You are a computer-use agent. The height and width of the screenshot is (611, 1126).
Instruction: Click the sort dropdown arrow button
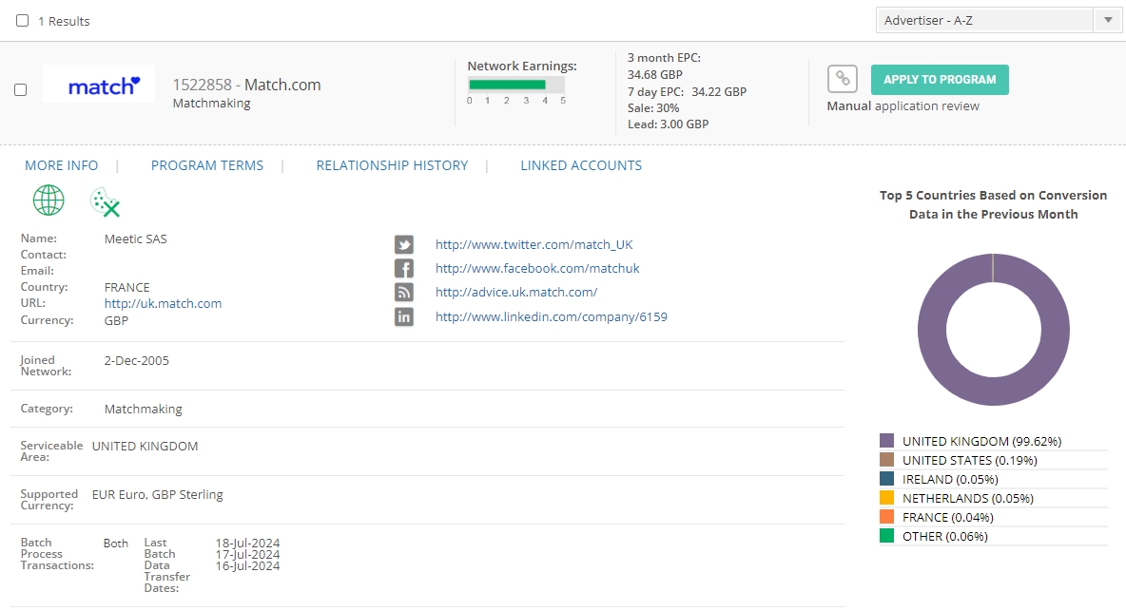[x=1108, y=20]
